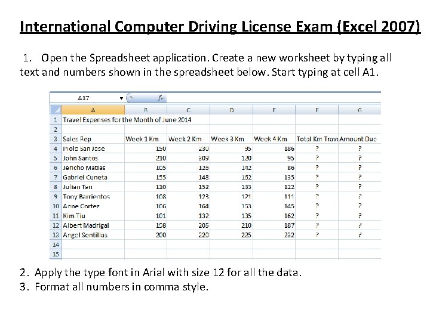
Task: Click the Name Box showing A17
Action: pos(84,98)
